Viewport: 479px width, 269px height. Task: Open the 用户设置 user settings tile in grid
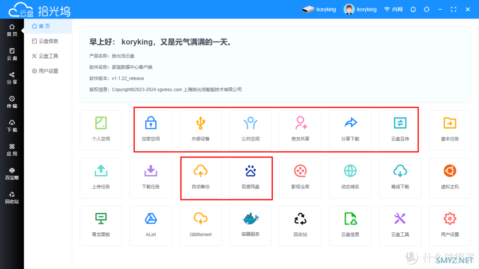(x=450, y=226)
